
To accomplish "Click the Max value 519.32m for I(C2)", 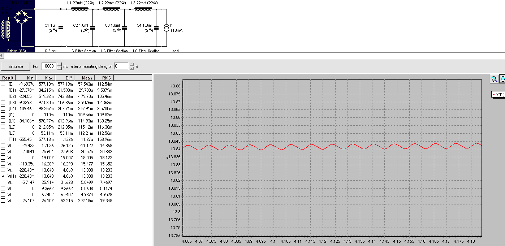I will pos(46,96).
